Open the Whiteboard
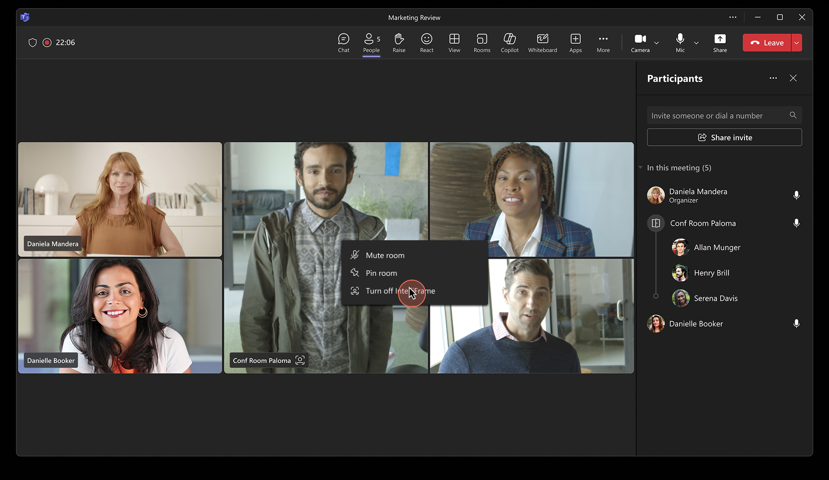The width and height of the screenshot is (829, 480). [x=542, y=42]
